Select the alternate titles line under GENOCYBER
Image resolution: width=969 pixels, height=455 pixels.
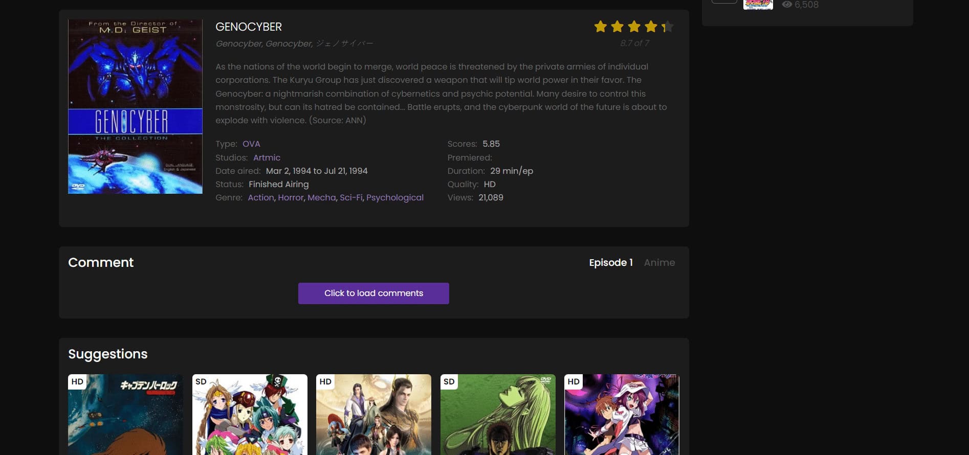click(294, 43)
